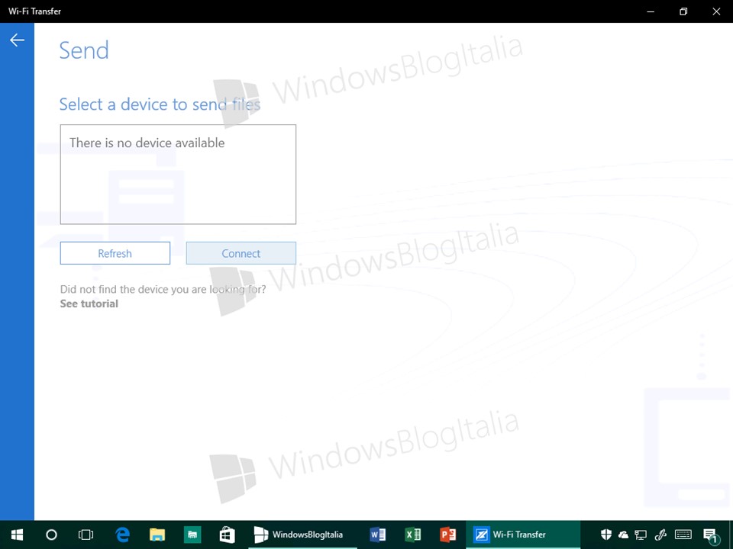Open Windows Defender shield tray icon
Image resolution: width=733 pixels, height=549 pixels.
pos(605,535)
